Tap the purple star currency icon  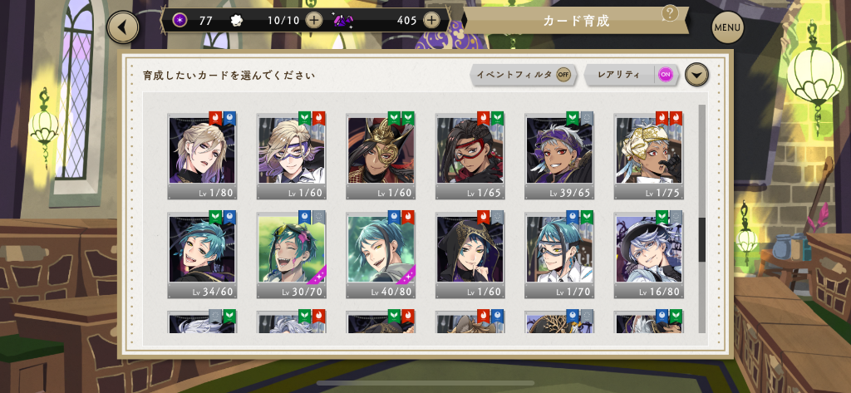pyautogui.click(x=180, y=21)
